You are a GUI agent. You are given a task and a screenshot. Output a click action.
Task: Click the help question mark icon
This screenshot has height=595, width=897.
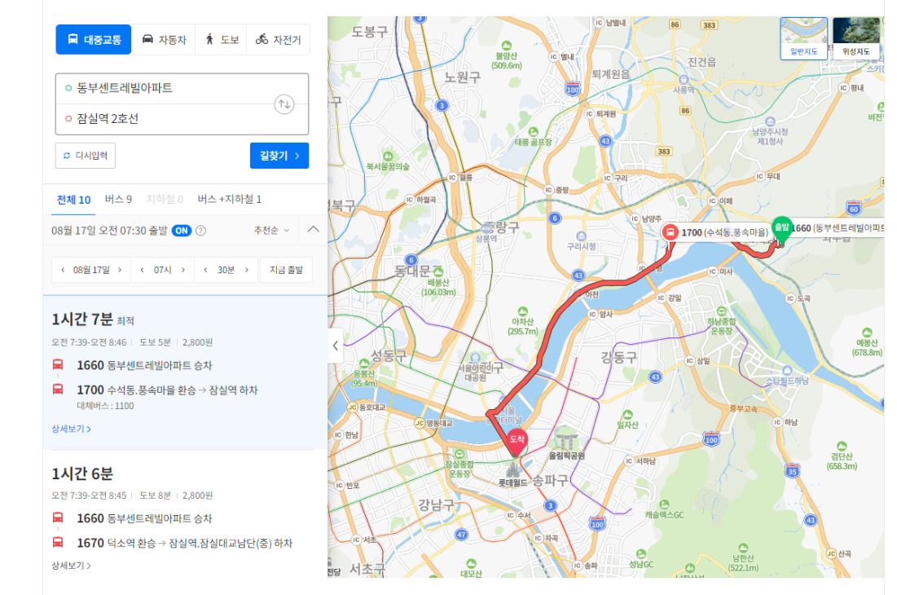200,231
